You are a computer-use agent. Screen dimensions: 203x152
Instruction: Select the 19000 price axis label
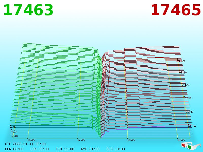pos(181,140)
